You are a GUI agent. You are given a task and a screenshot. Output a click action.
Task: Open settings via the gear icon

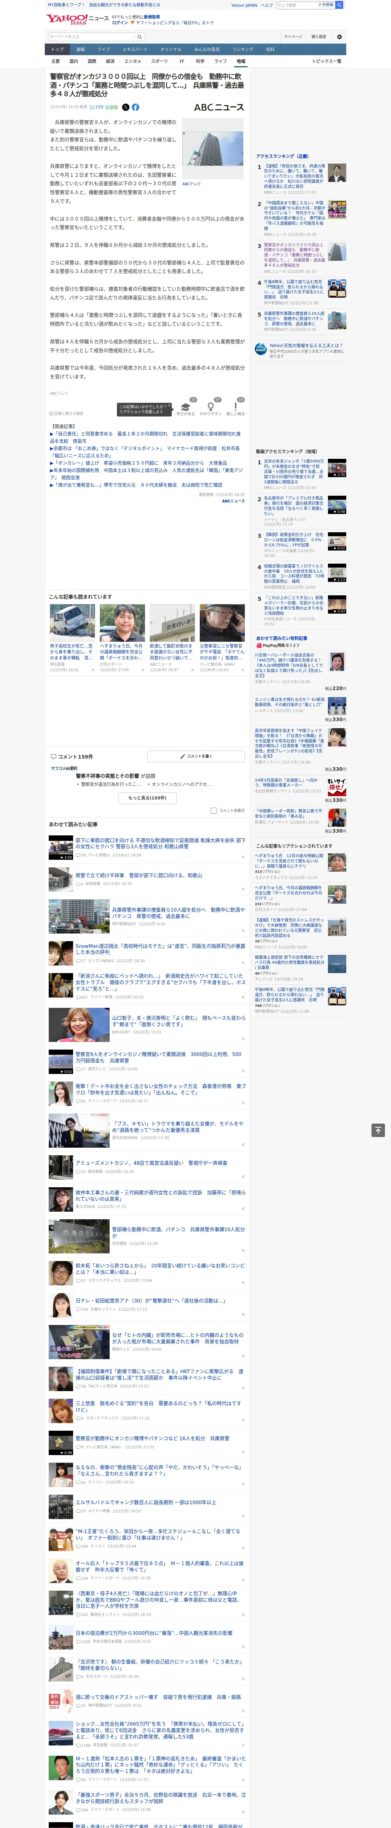click(339, 37)
